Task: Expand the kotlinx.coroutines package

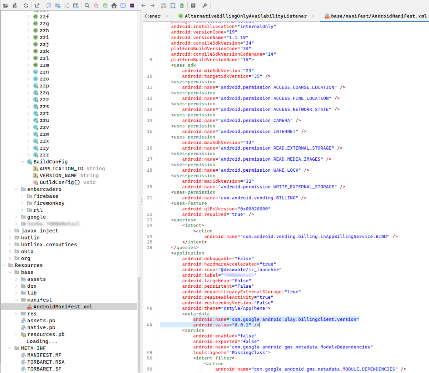Action: (10, 245)
